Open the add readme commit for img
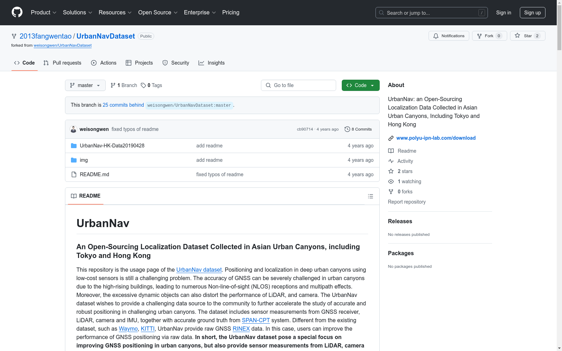This screenshot has height=351, width=562. (209, 160)
